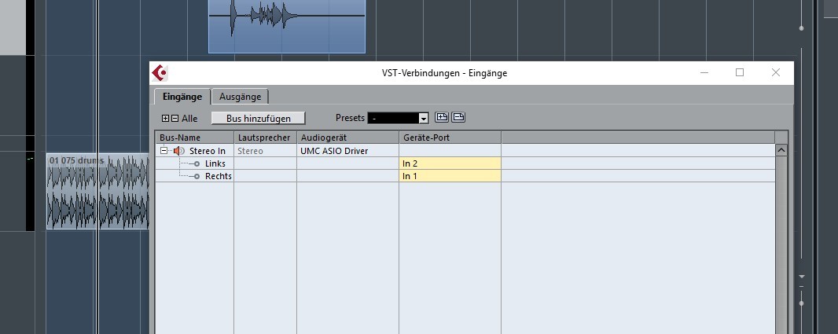
Task: Click the scroll up arrow in bus list
Action: [x=781, y=151]
